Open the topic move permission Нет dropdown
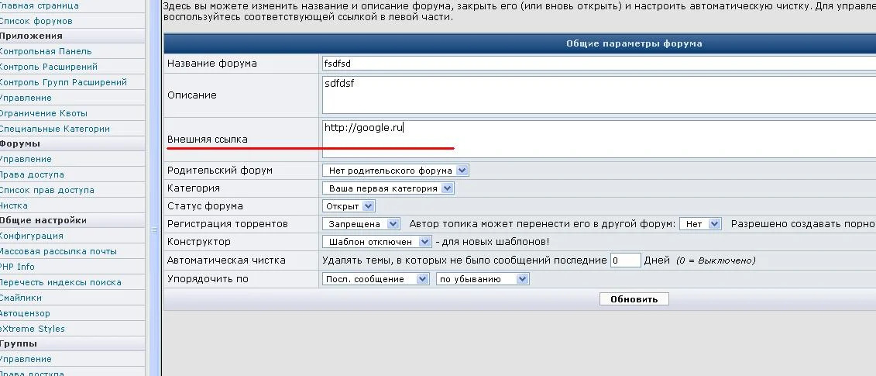 701,224
